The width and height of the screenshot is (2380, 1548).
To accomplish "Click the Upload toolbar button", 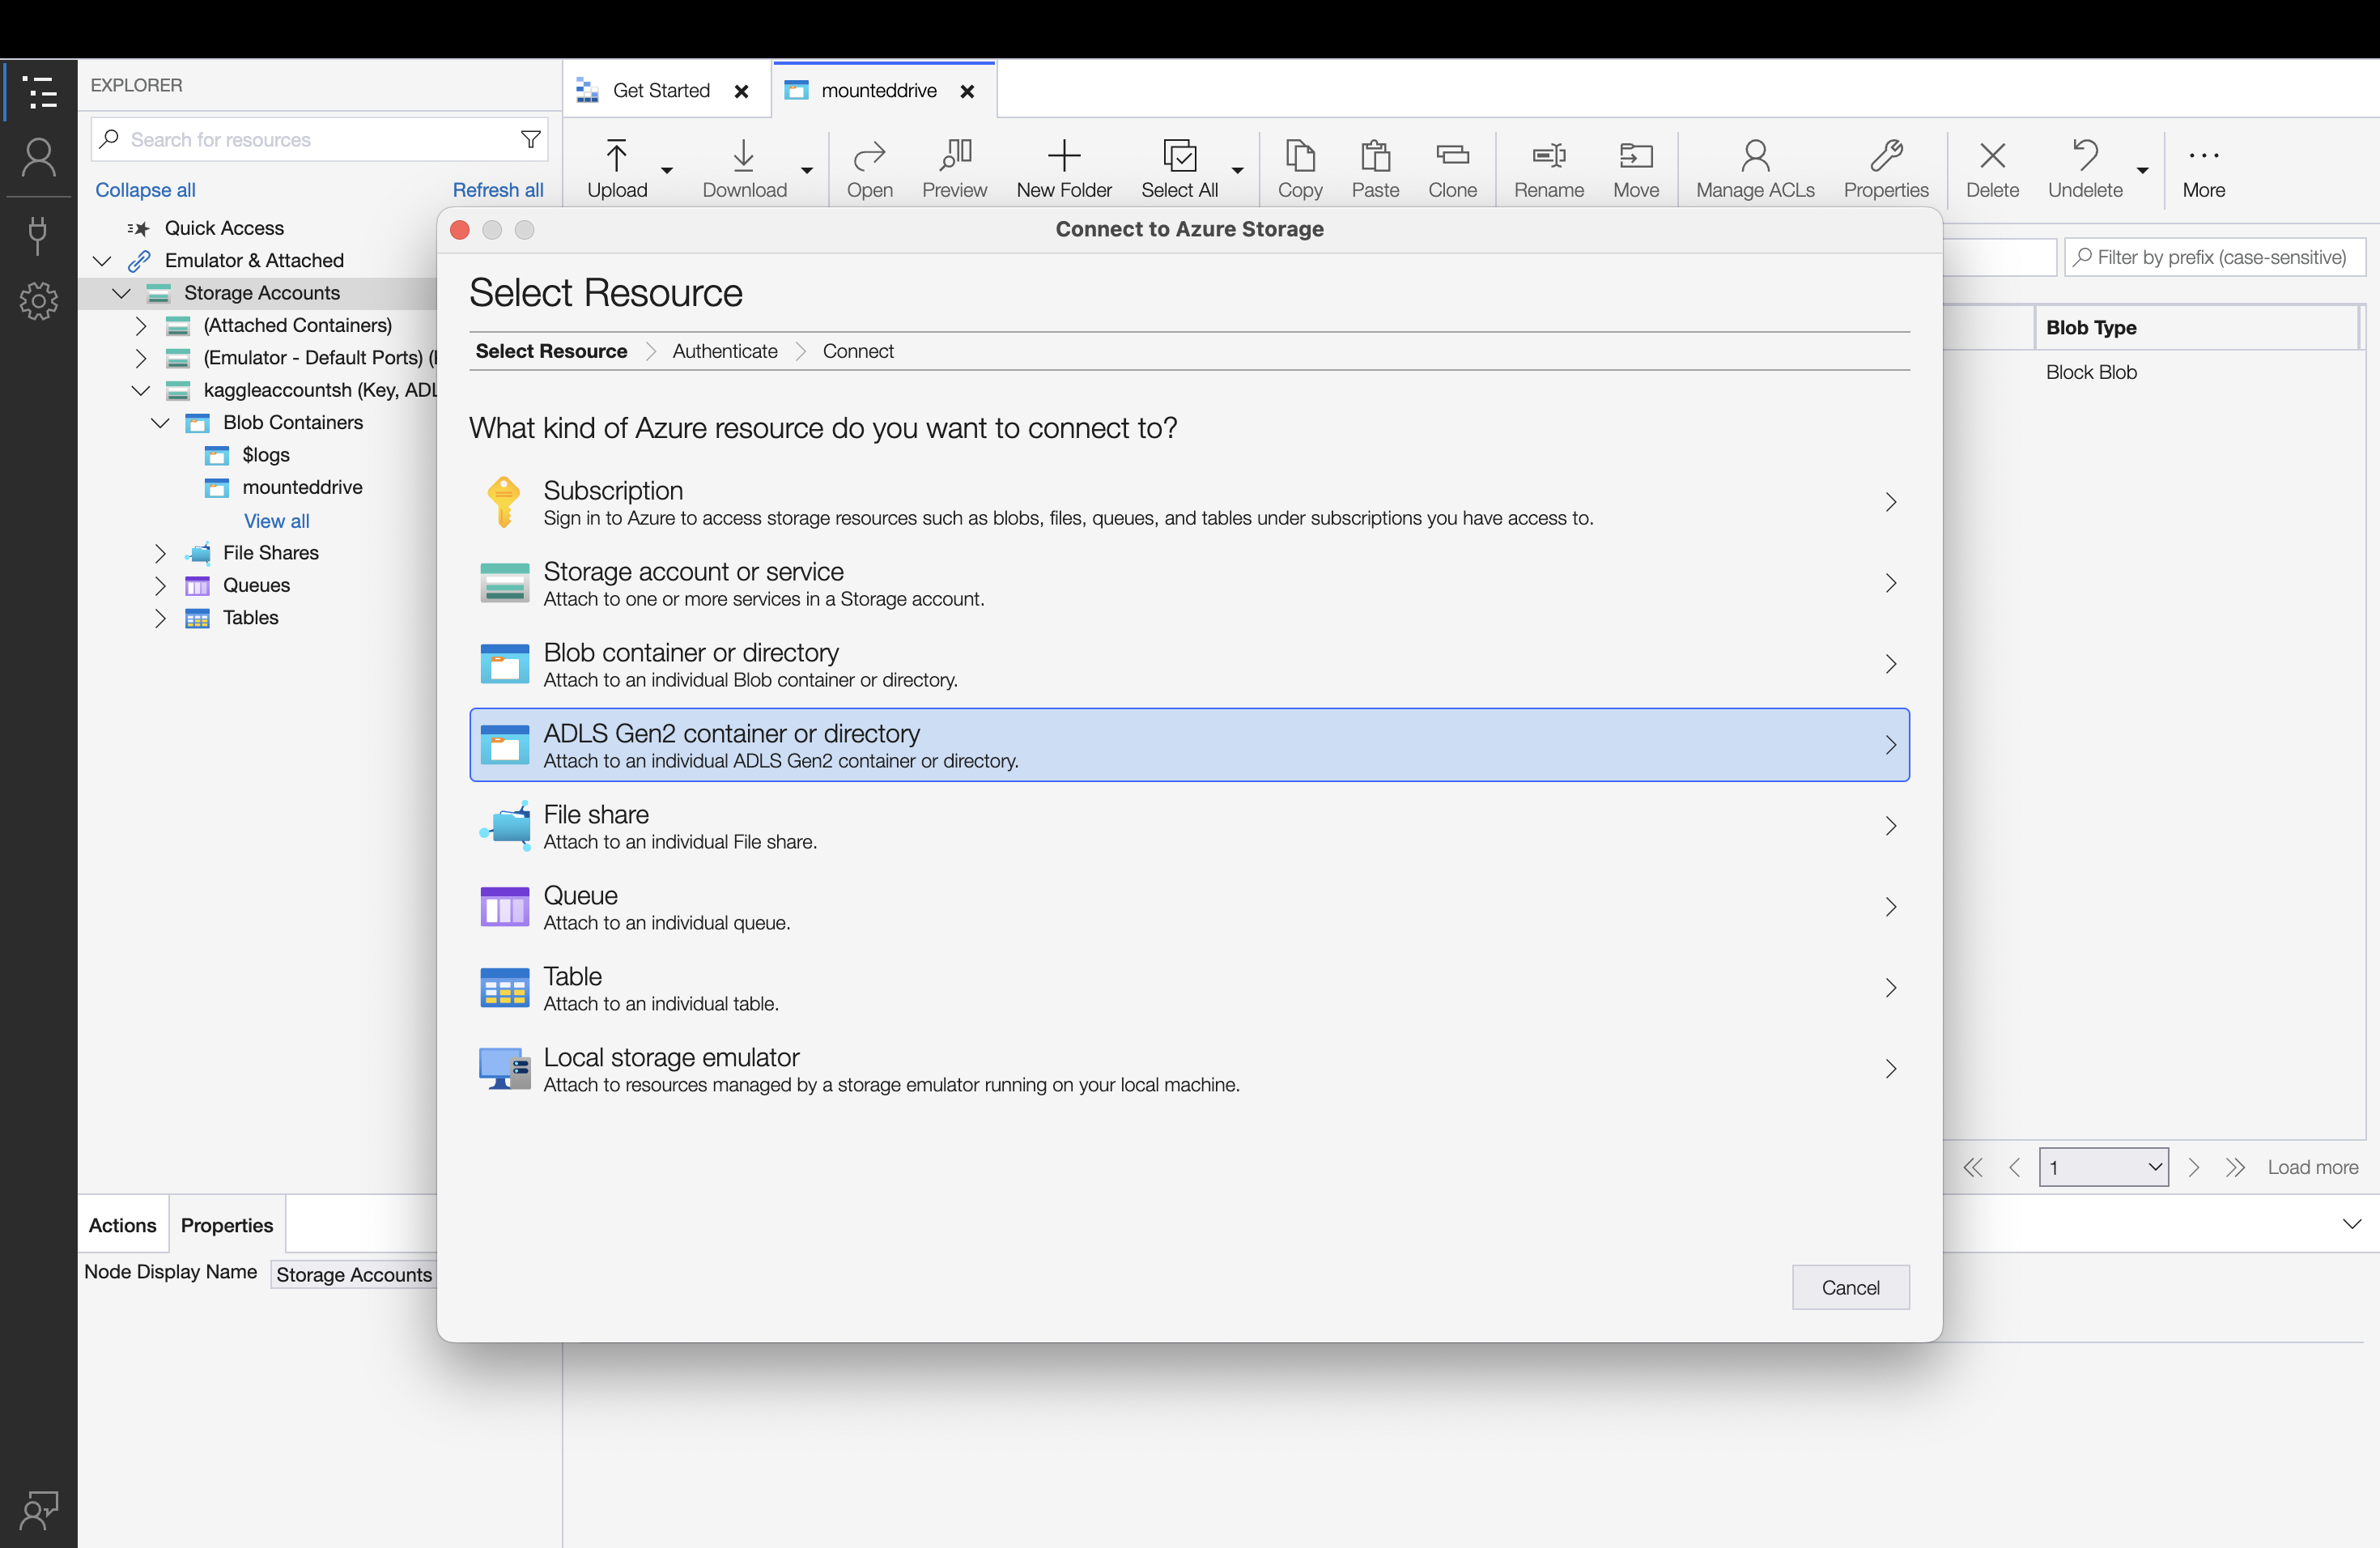I will 617,169.
